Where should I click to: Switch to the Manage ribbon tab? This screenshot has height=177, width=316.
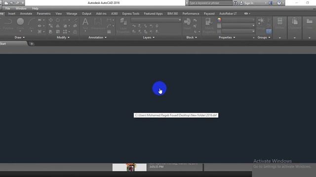pos(72,14)
